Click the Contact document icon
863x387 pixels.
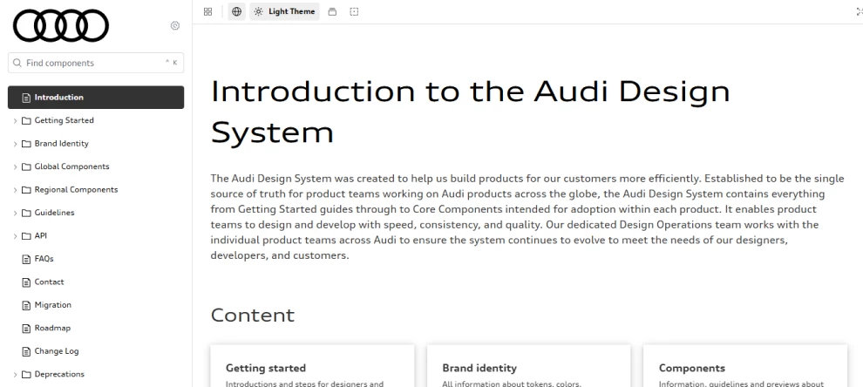click(x=26, y=282)
